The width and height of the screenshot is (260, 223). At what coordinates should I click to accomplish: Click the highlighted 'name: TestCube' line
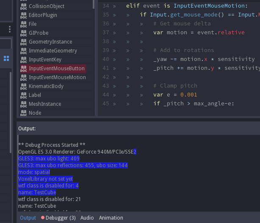coord(37,193)
